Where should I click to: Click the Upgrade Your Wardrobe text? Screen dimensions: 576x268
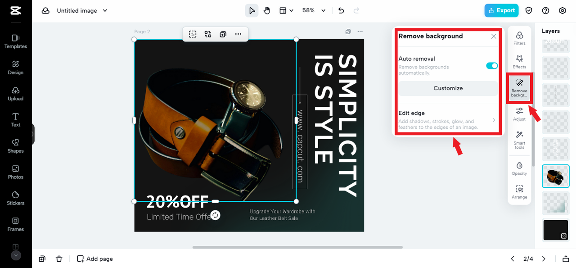tap(283, 215)
